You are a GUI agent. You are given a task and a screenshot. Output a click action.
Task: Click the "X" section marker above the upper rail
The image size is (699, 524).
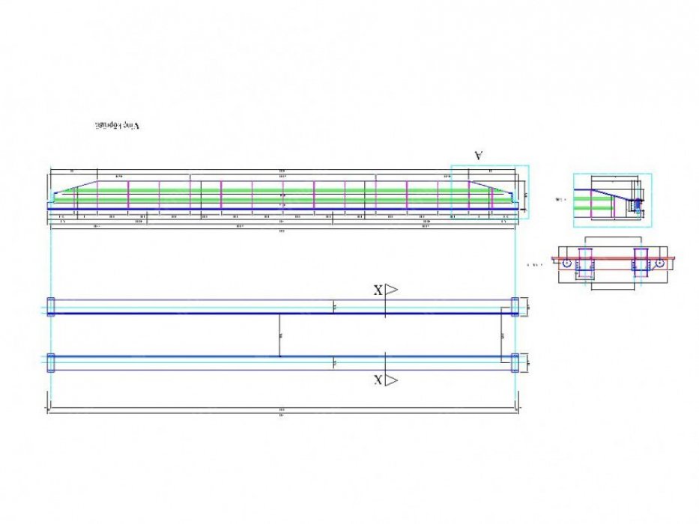pos(378,290)
